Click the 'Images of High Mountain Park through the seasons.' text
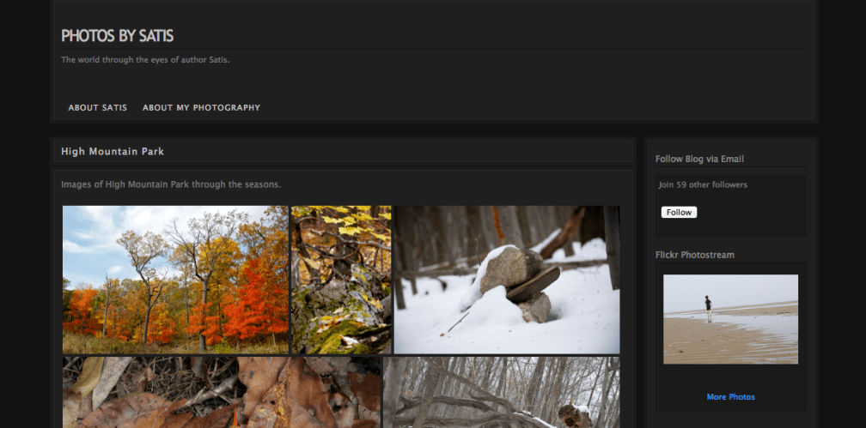 pyautogui.click(x=171, y=184)
